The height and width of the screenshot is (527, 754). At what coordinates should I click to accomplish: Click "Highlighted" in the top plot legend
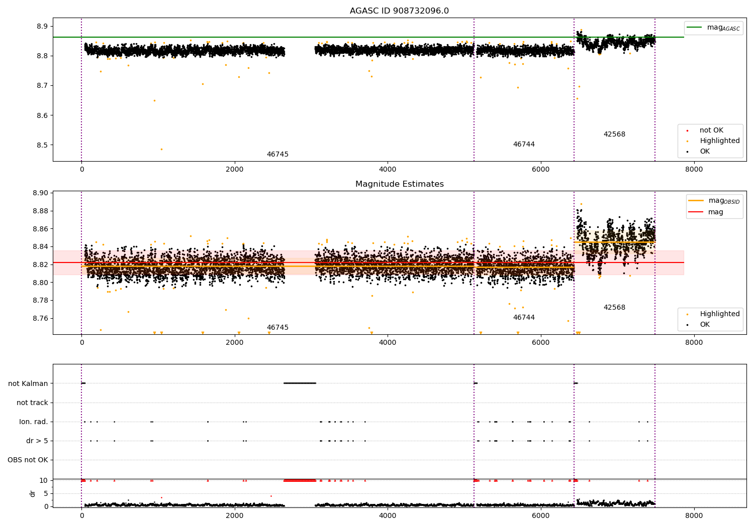point(720,141)
